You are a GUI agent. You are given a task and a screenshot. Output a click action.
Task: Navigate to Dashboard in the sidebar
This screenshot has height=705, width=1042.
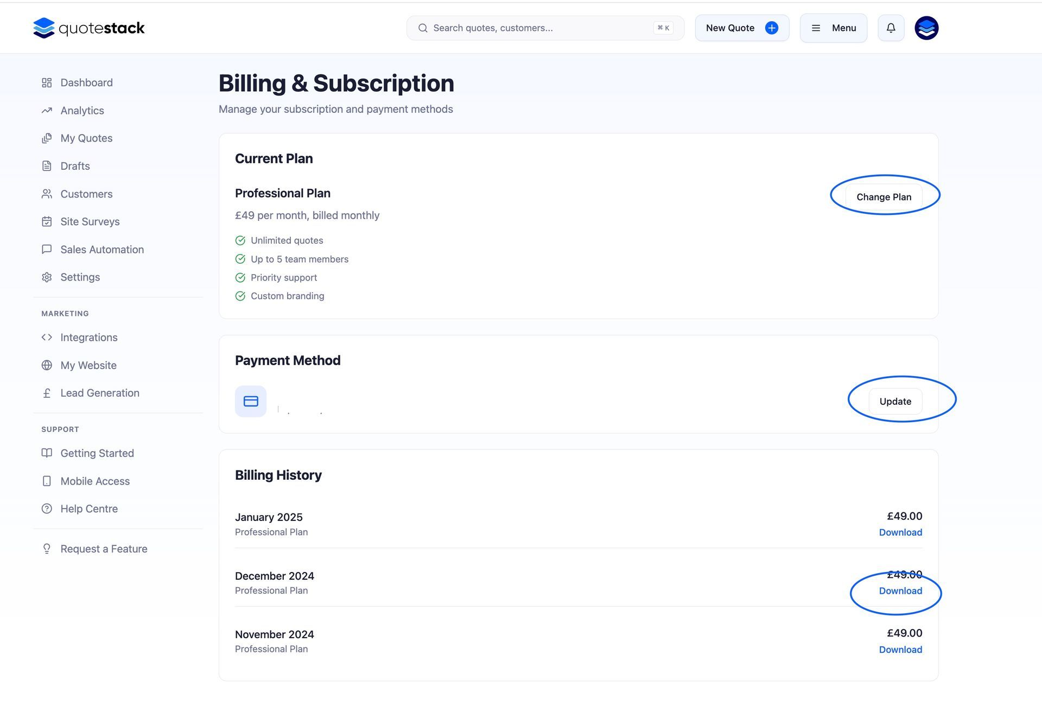coord(86,82)
